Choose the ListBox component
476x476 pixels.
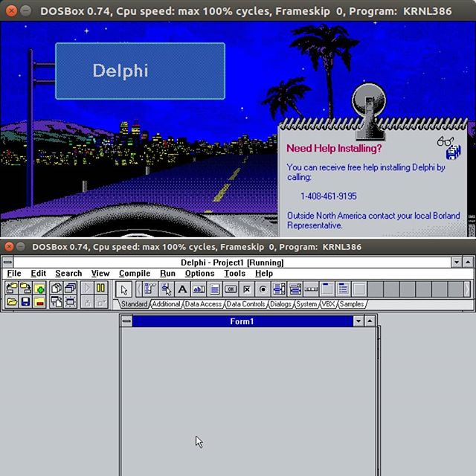pyautogui.click(x=279, y=289)
